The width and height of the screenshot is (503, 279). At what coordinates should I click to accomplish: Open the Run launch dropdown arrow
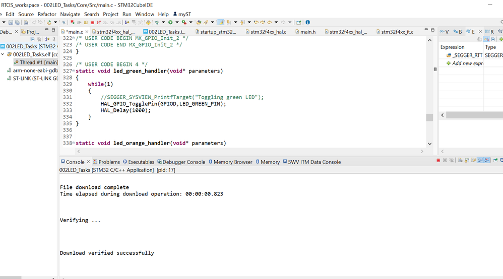pos(177,23)
